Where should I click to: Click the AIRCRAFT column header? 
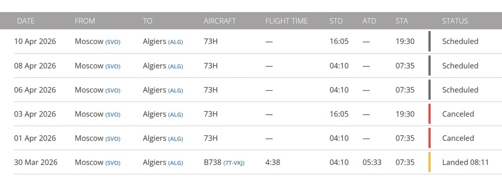coord(220,21)
